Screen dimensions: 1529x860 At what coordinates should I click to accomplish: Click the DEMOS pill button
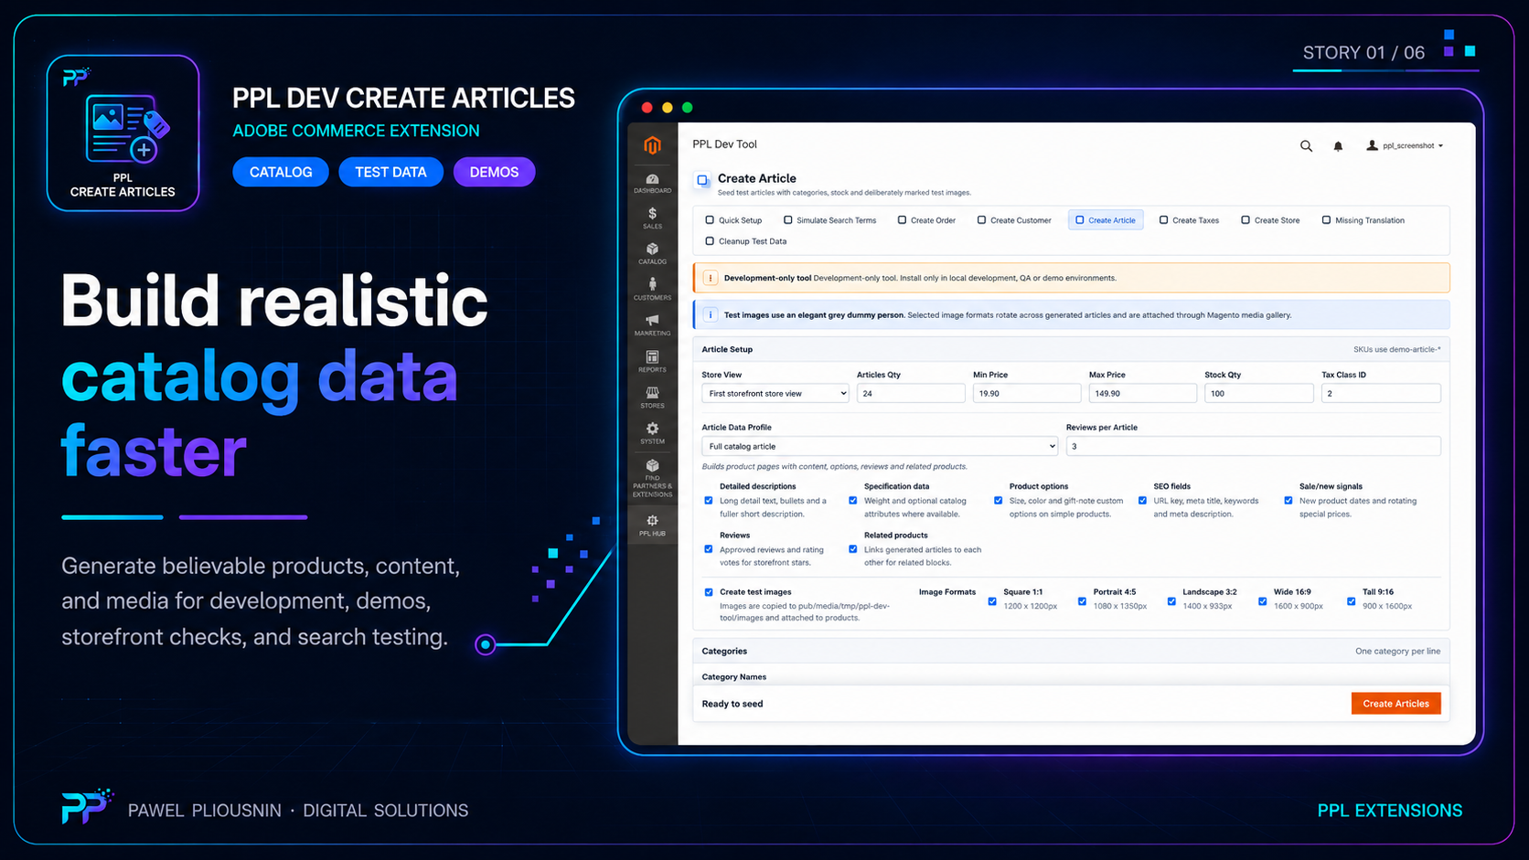click(494, 172)
